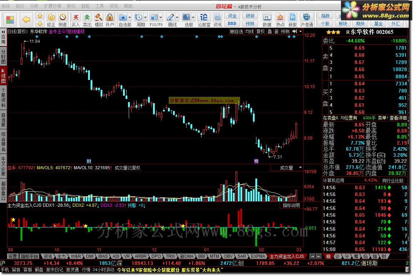Click the BBD toolbar button

click(232, 24)
